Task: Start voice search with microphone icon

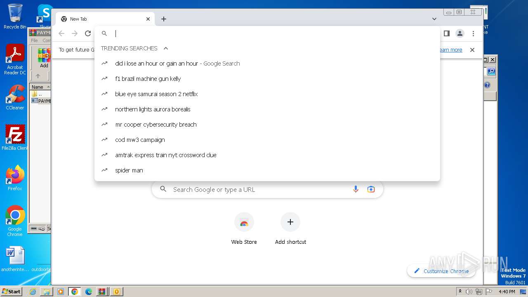Action: click(x=356, y=189)
